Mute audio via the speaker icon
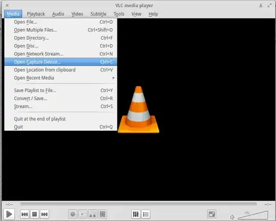 (x=233, y=217)
